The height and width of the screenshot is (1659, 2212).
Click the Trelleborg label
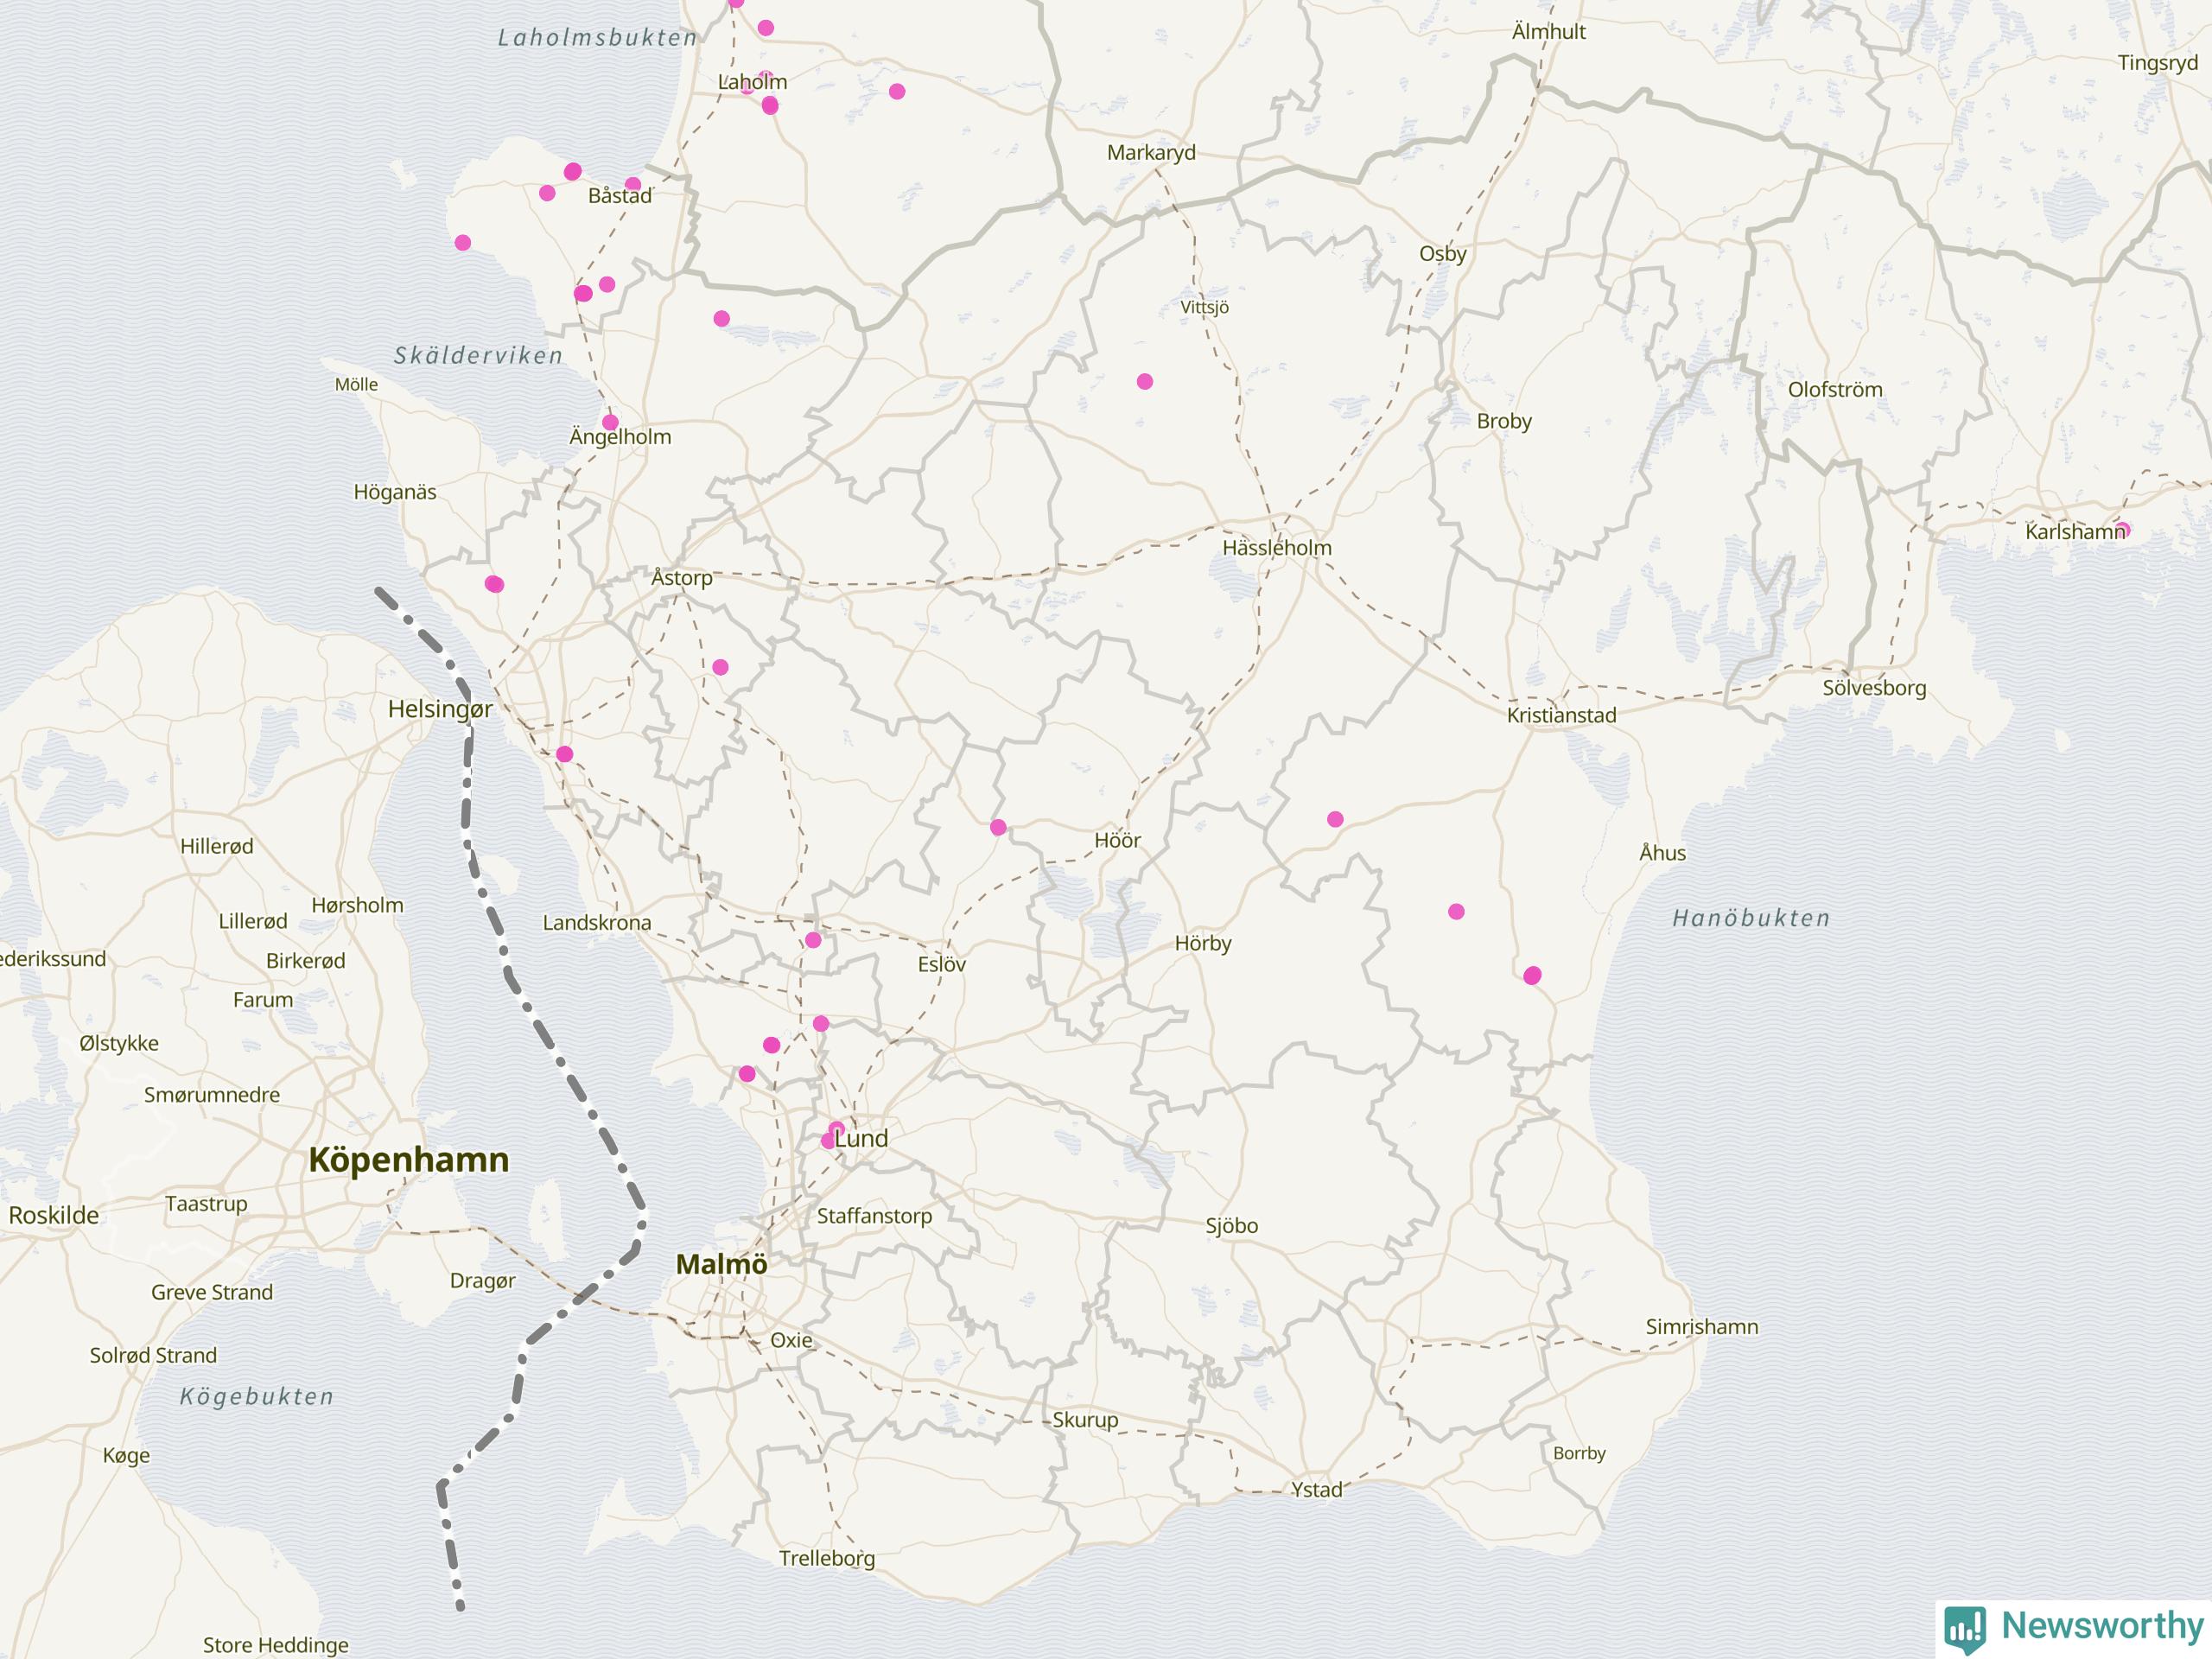tap(826, 1558)
